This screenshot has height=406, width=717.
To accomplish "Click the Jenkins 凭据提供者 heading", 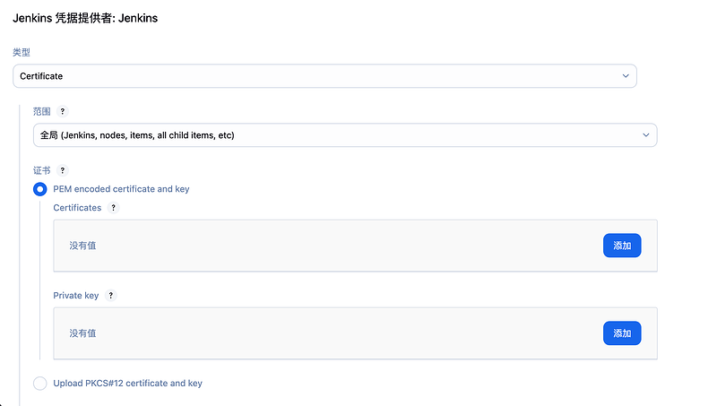I will point(85,18).
